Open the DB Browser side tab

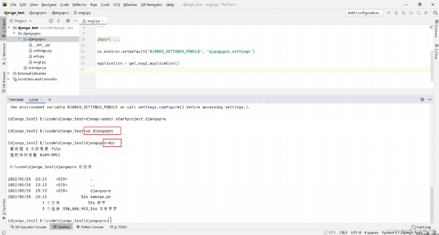pyautogui.click(x=4, y=82)
